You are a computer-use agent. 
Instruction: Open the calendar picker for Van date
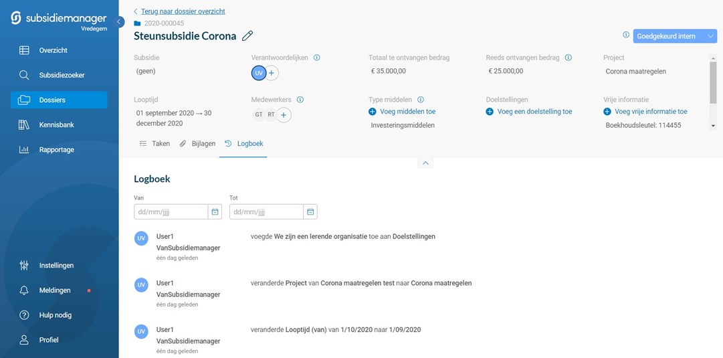coord(215,212)
